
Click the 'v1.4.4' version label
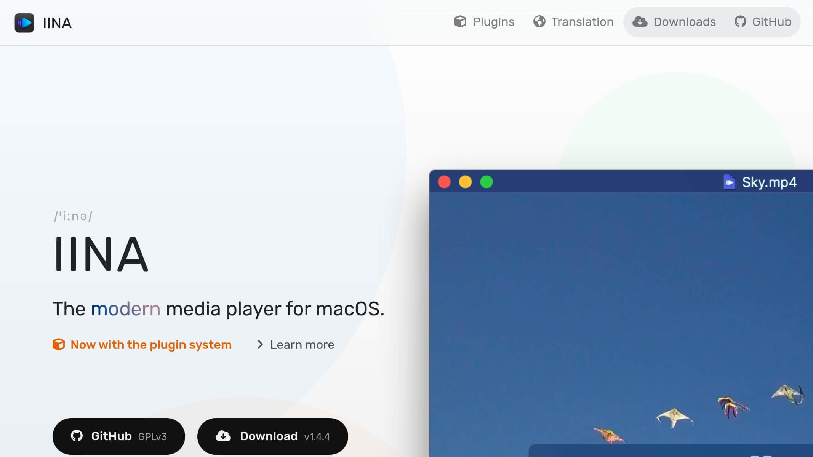317,437
